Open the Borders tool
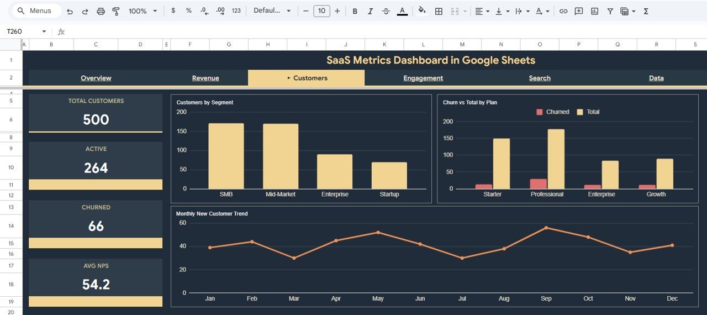Screen dimensions: 707x315 [439, 11]
